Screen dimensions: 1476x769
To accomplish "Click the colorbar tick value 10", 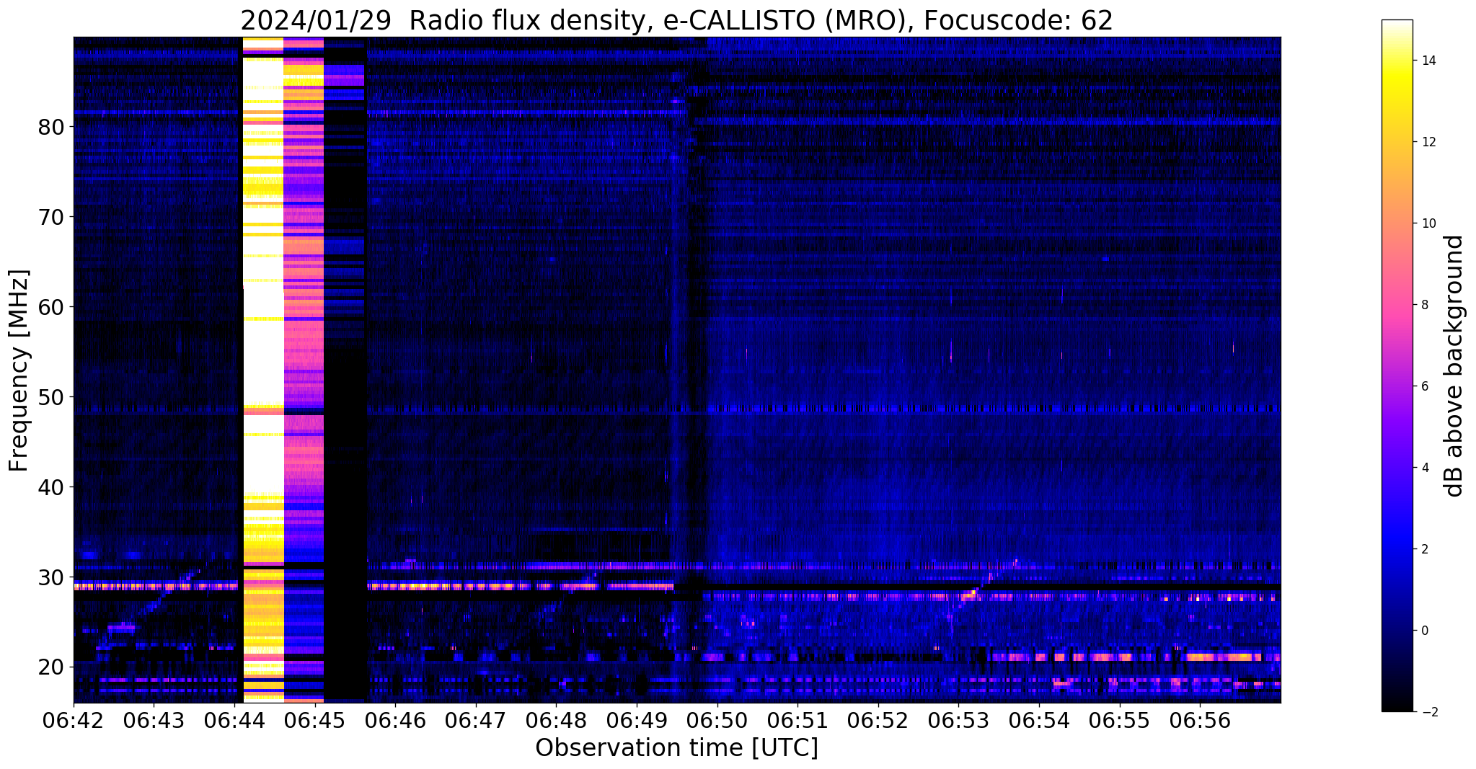I will tap(1428, 223).
